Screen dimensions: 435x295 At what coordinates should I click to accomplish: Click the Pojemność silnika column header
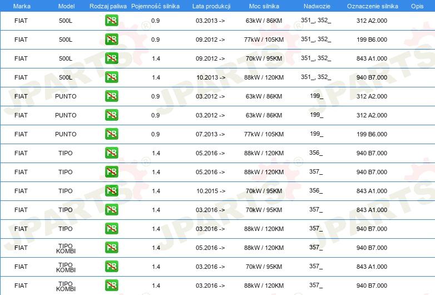tap(155, 6)
